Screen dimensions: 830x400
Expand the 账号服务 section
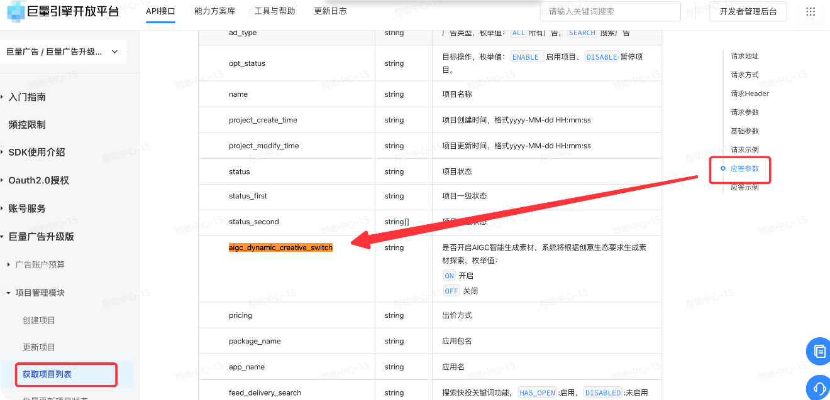tap(27, 208)
